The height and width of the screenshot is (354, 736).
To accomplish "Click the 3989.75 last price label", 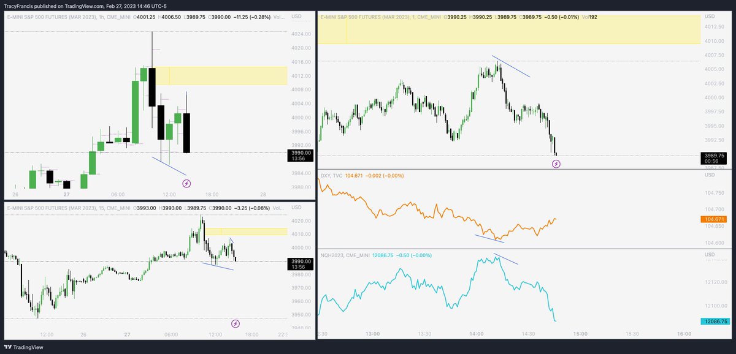I will 713,159.
